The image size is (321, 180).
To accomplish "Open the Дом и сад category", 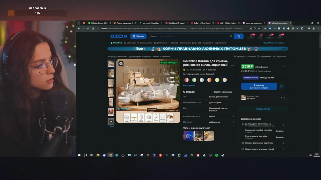I will (197, 43).
